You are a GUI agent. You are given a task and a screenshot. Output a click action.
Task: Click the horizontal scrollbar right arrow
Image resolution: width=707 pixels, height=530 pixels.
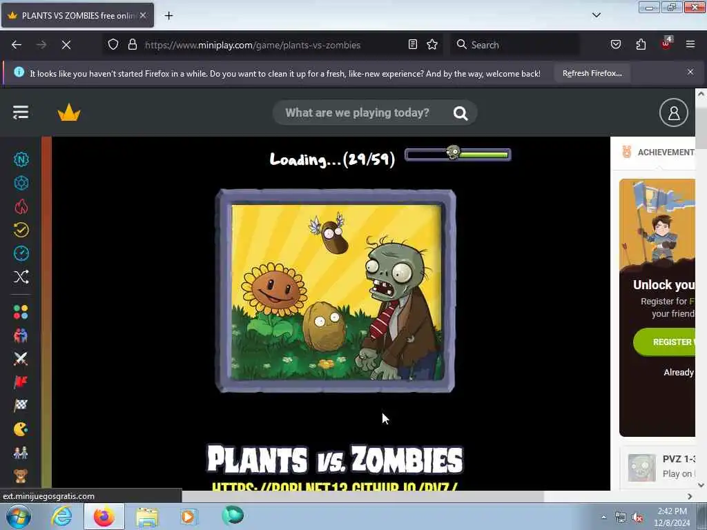point(690,496)
